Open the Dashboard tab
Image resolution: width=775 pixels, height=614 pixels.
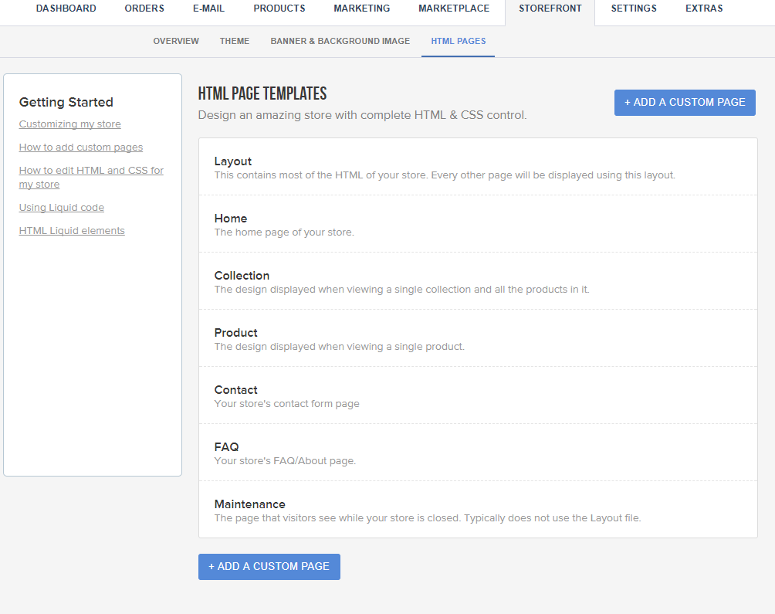click(66, 8)
